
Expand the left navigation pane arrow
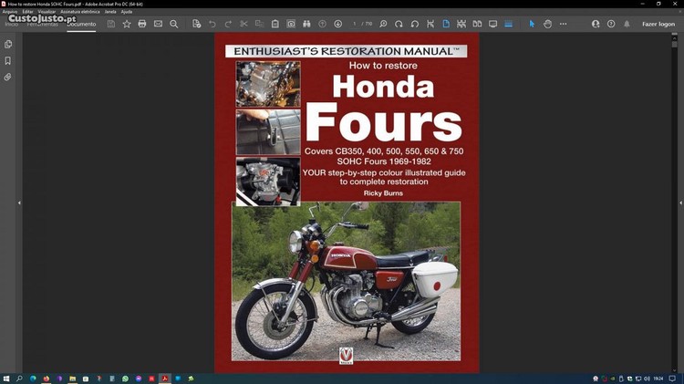point(19,202)
